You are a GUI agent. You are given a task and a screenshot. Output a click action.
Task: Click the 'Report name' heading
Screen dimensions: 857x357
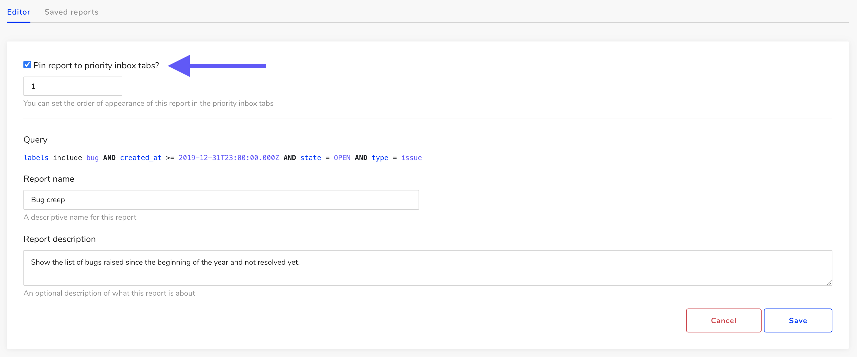click(x=49, y=179)
